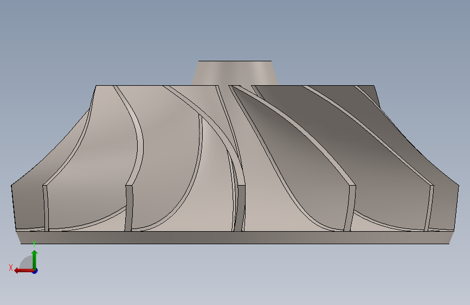470x305 pixels.
Task: Click the green Y axis arrow of triad
Action: tap(35, 259)
